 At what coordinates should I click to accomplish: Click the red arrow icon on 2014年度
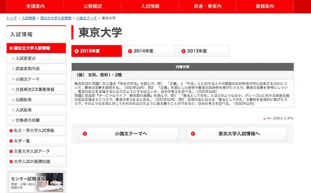pyautogui.click(x=130, y=51)
